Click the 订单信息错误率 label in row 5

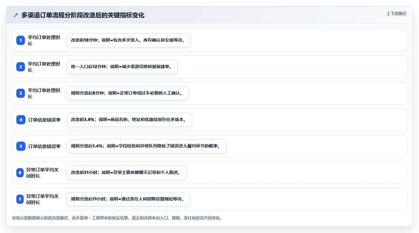click(44, 146)
